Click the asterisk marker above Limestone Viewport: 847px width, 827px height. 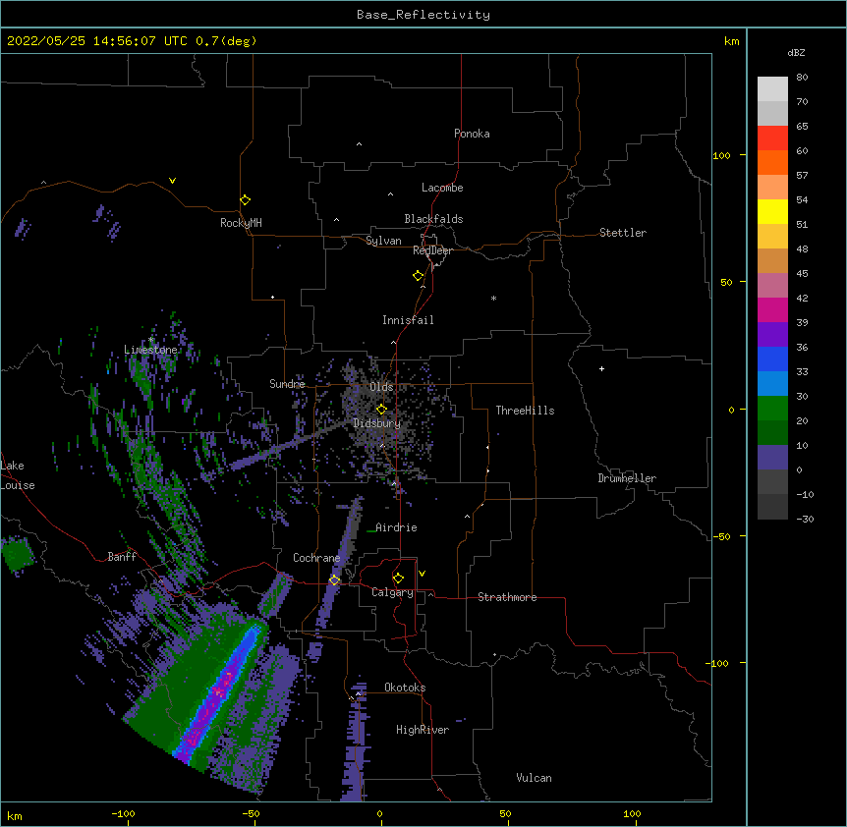point(151,340)
